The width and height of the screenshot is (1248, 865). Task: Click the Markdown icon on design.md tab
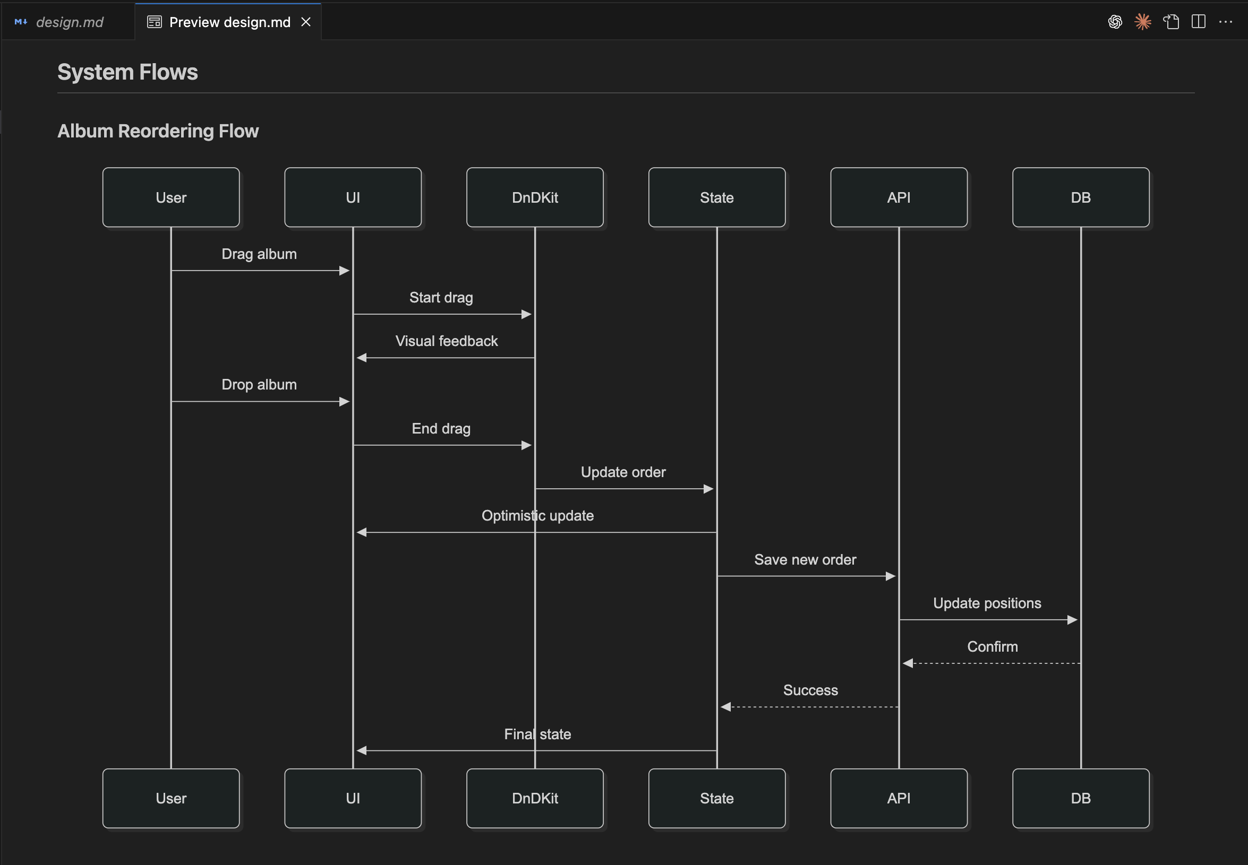coord(21,22)
